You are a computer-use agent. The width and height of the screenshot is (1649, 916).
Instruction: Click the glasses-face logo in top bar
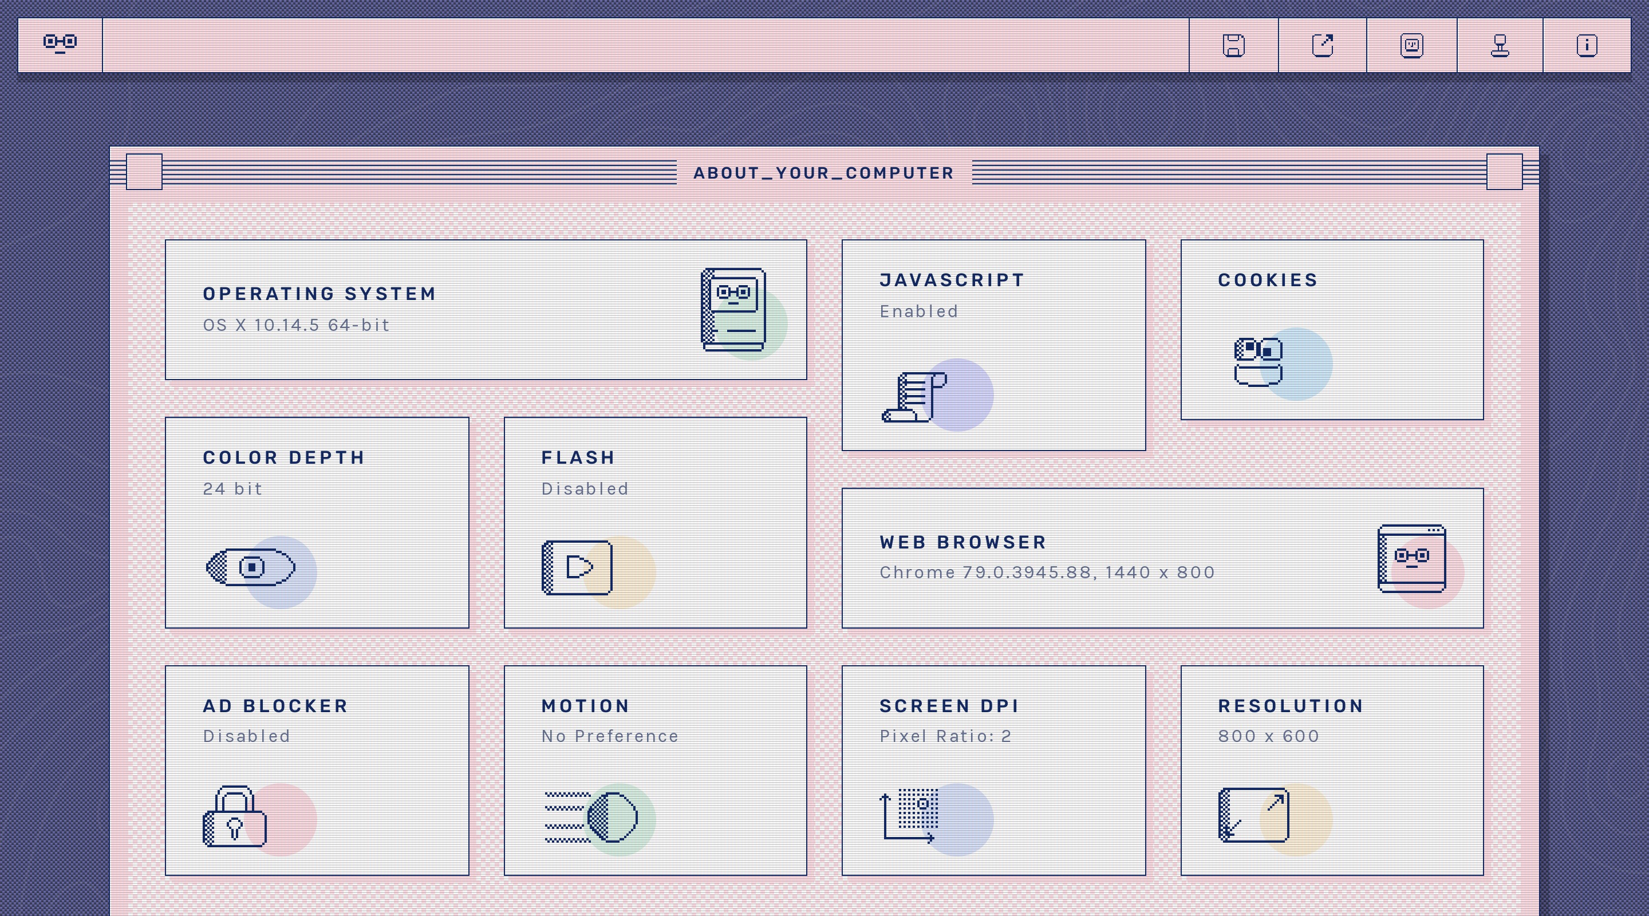click(60, 44)
